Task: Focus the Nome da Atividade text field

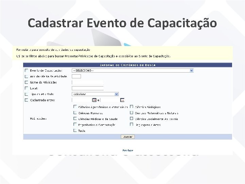Action: pos(88,82)
